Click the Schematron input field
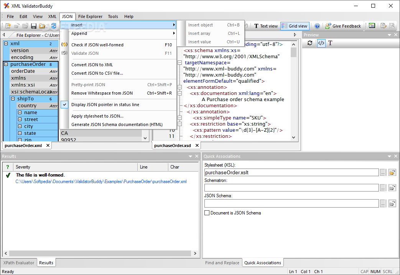The width and height of the screenshot is (400, 275). pyautogui.click(x=291, y=188)
